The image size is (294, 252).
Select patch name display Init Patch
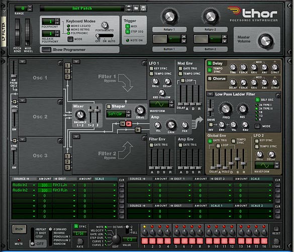(82, 8)
